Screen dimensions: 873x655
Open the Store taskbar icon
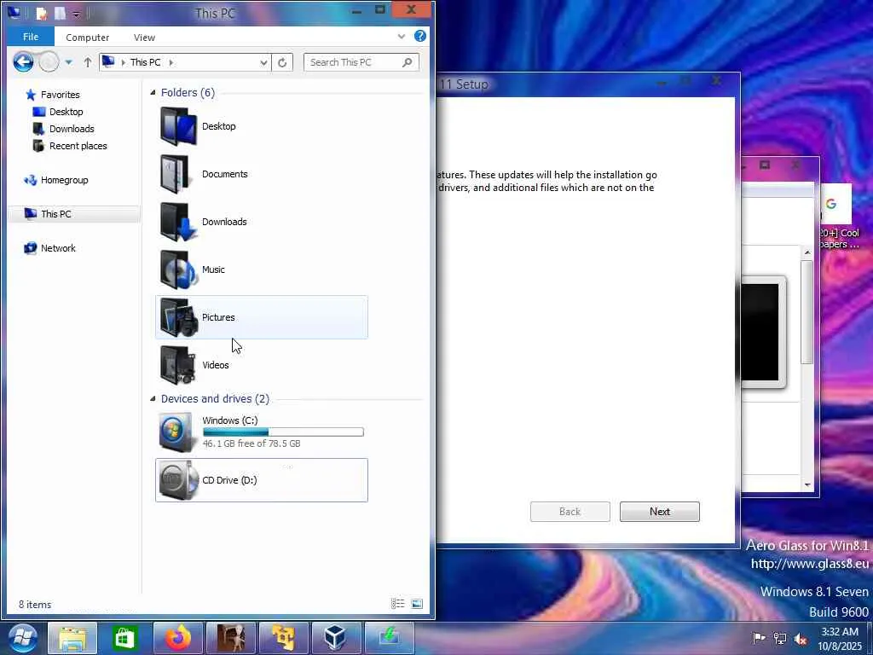[x=124, y=638]
